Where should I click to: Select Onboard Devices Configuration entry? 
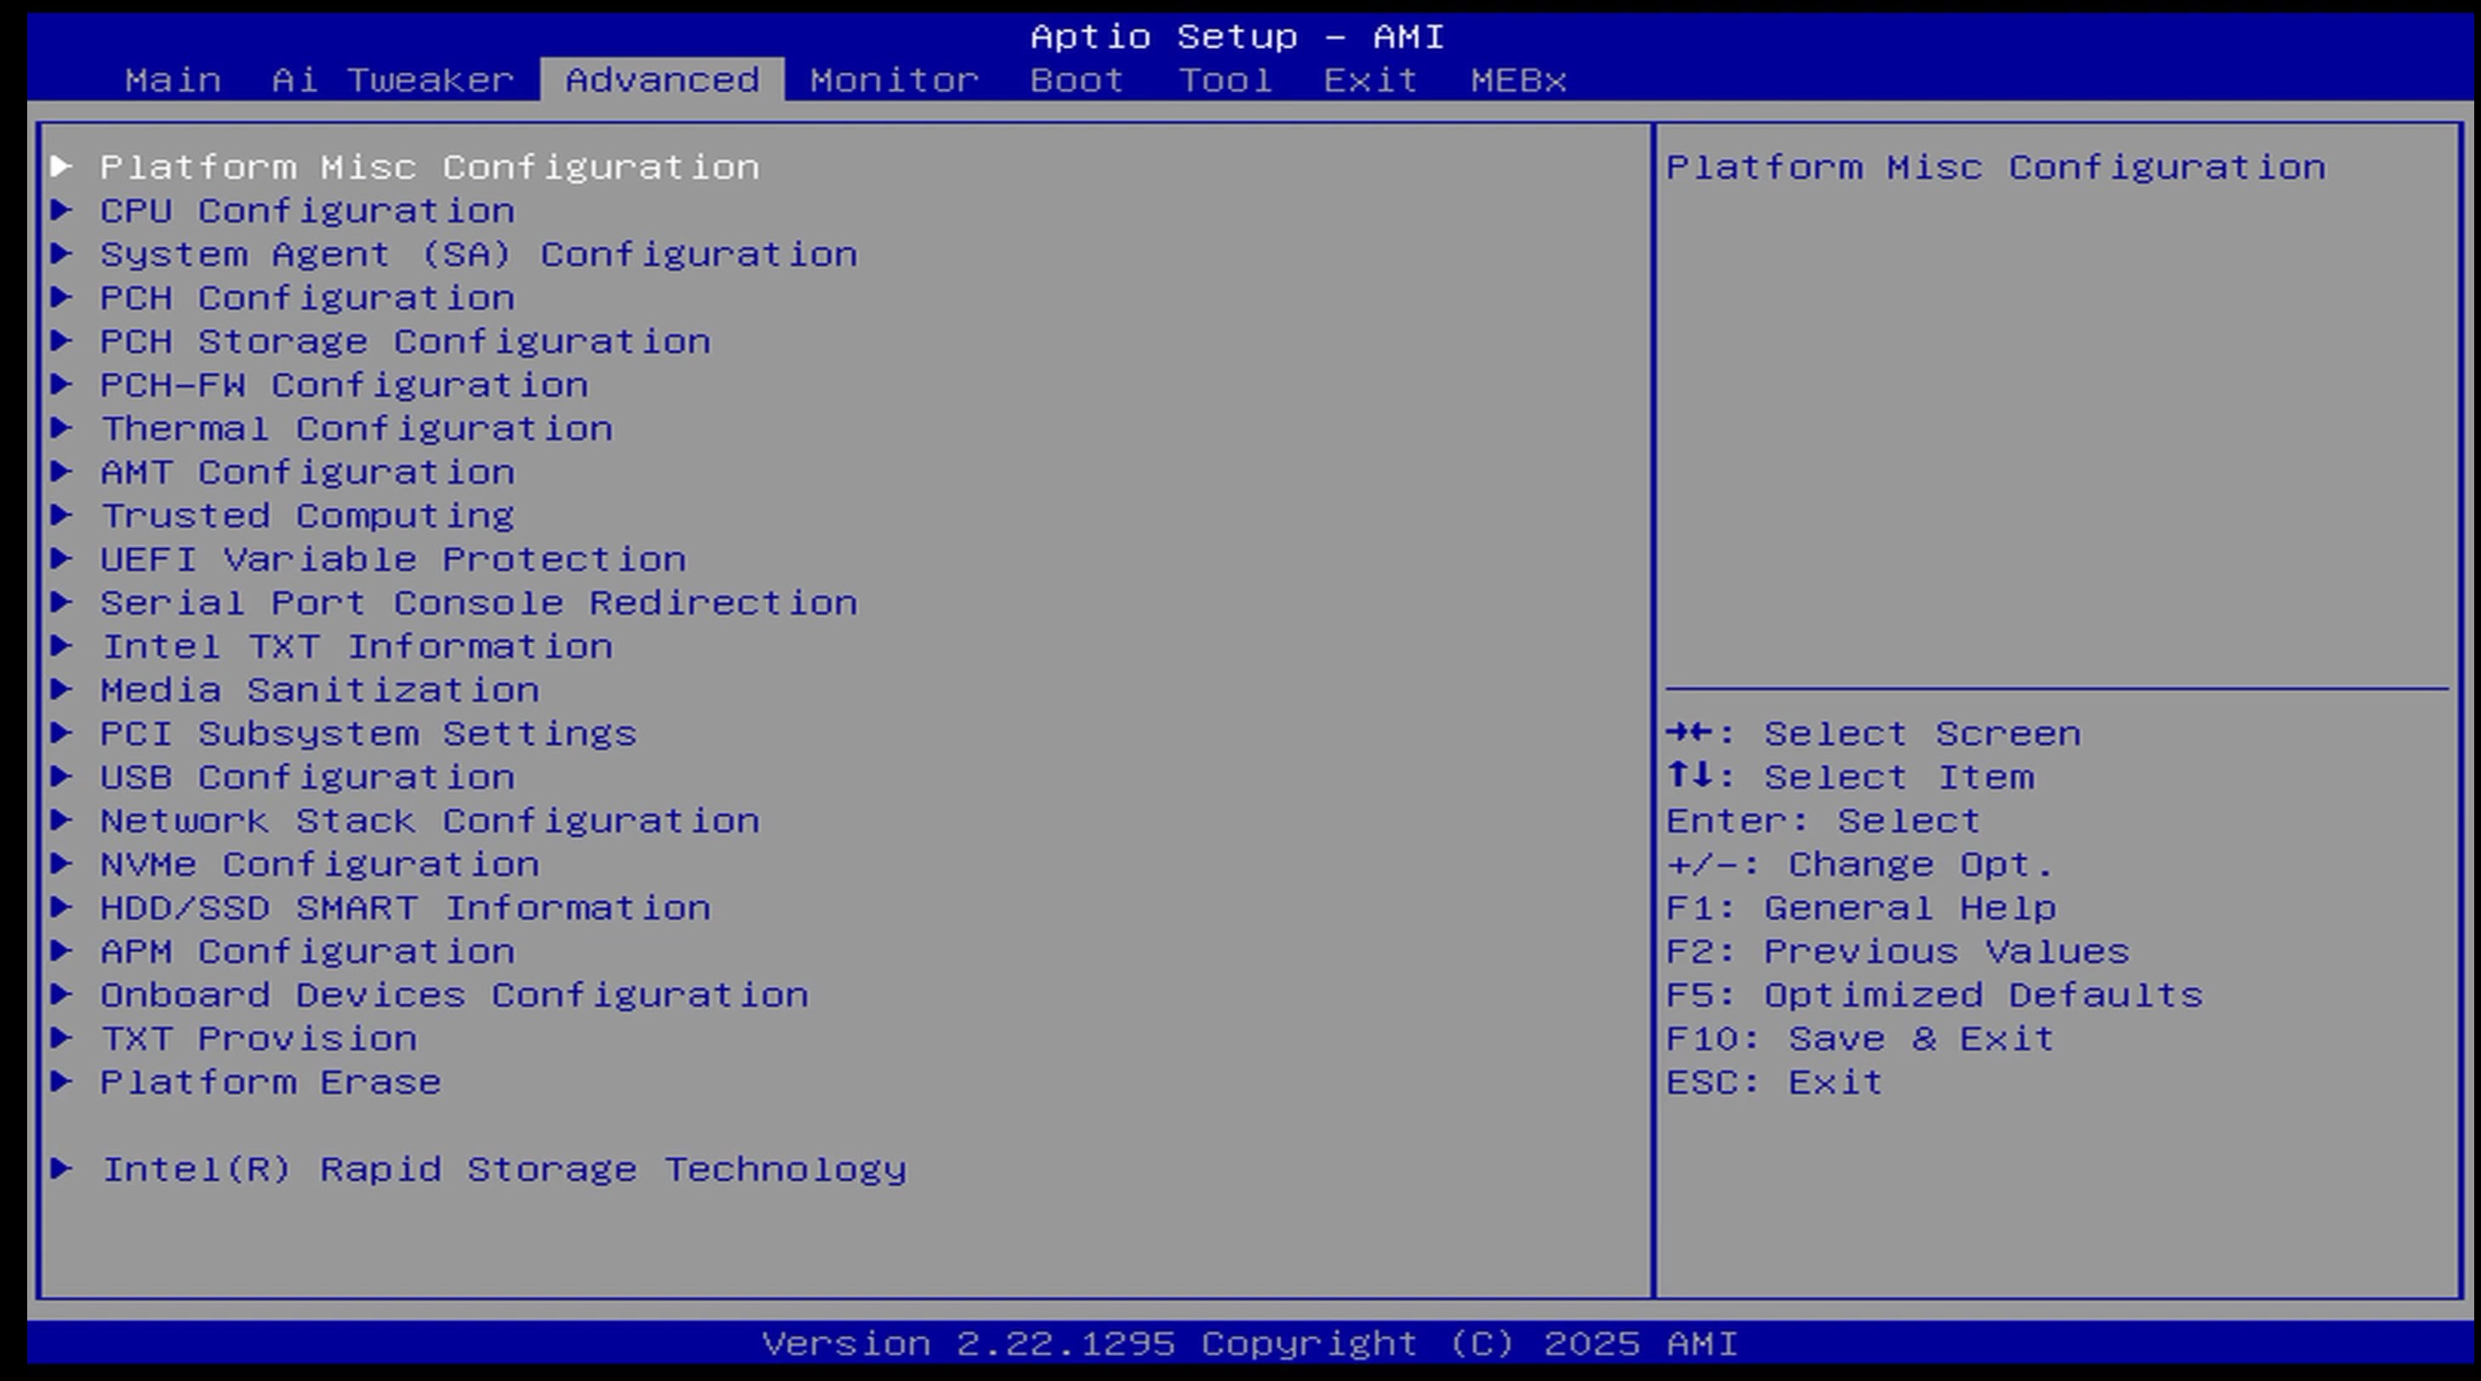(x=454, y=995)
